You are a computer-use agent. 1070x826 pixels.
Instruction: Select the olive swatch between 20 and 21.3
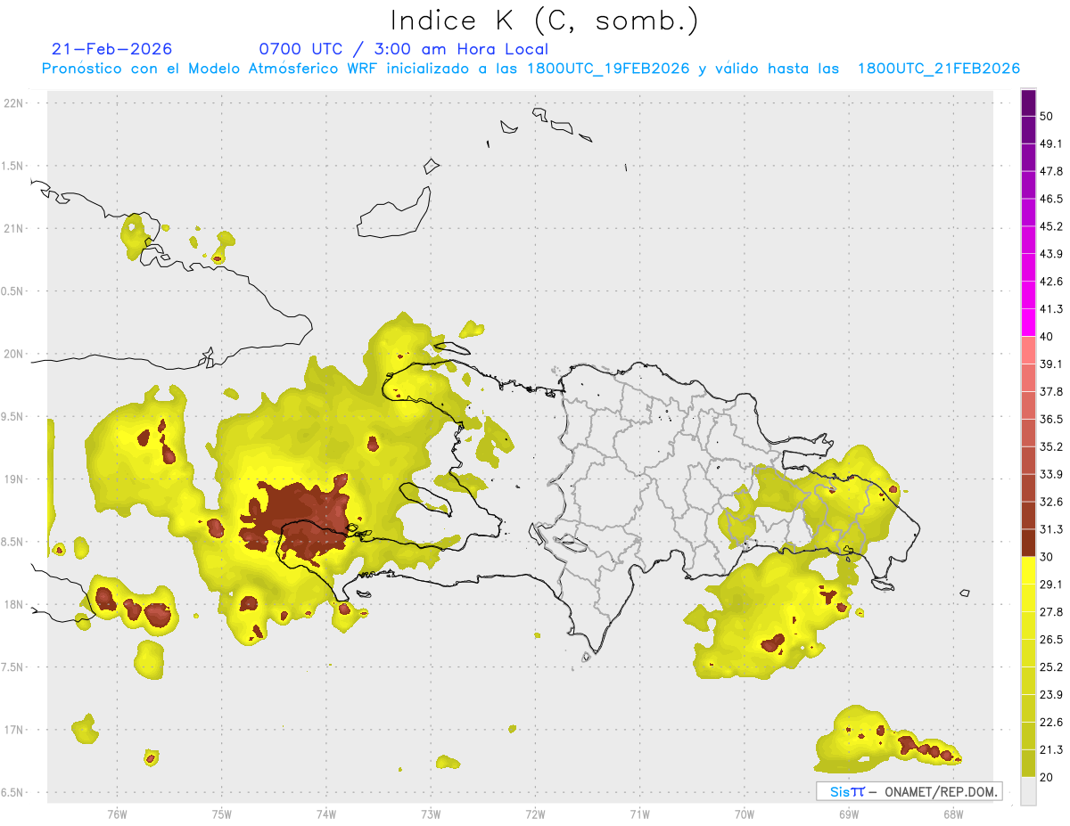(x=1028, y=764)
